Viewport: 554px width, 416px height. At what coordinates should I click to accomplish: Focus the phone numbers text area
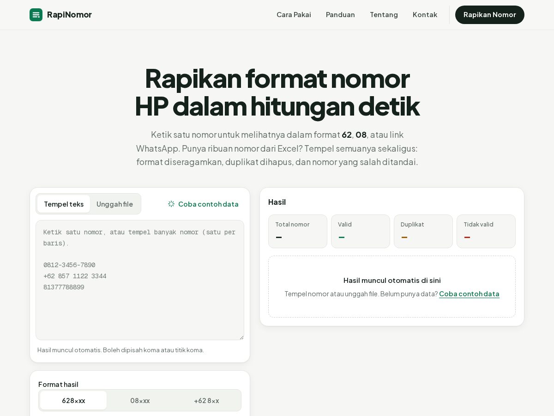140,280
